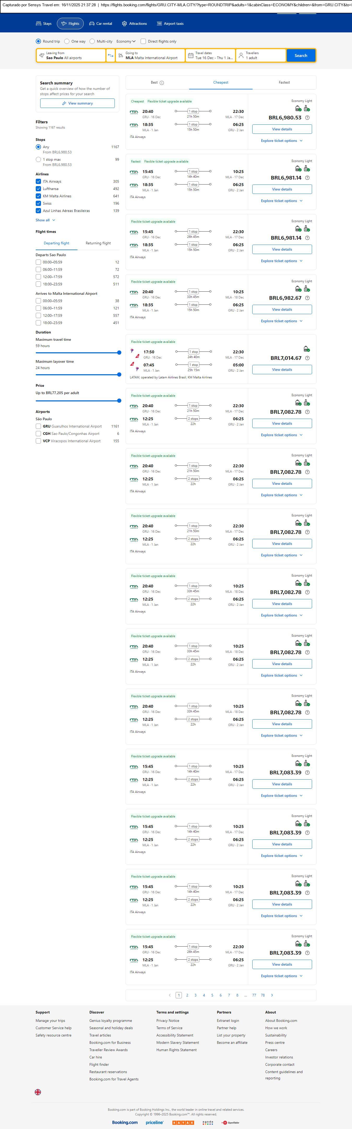Click the info icon next to BRL6,980.53
Screen dimensions: 352x1129
click(x=307, y=118)
